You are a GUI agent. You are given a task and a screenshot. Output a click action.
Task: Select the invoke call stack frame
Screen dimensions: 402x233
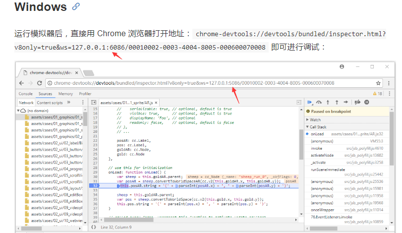point(346,148)
